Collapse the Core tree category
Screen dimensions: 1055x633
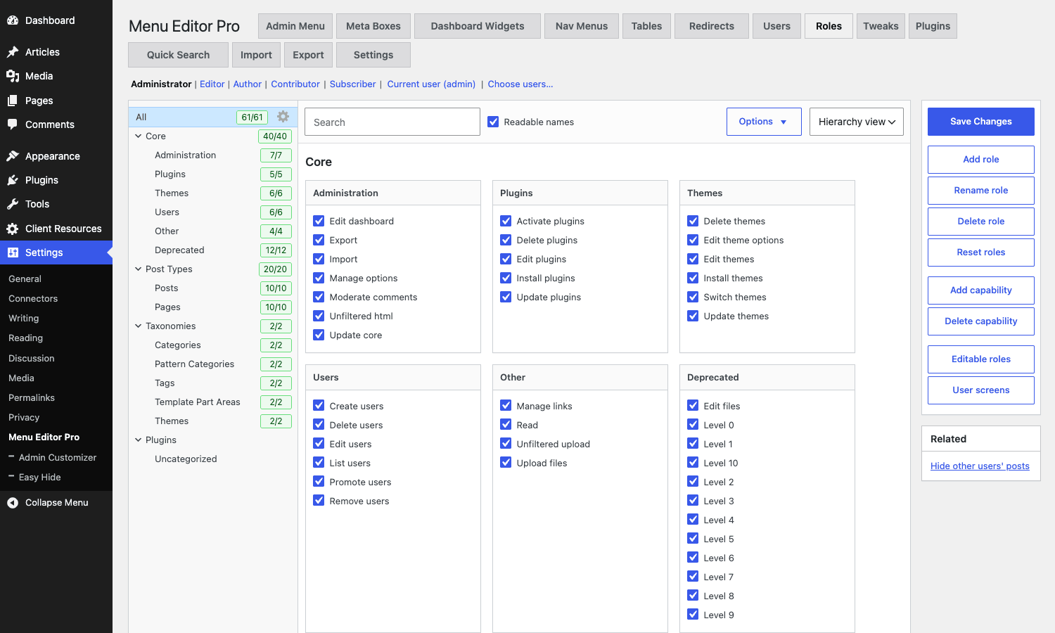click(139, 136)
